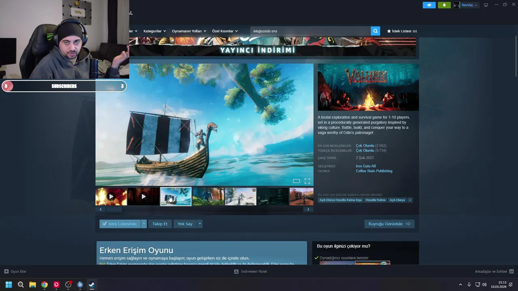Viewport: 518px width, 291px height.
Task: Open File Explorer from the taskbar
Action: point(32,285)
